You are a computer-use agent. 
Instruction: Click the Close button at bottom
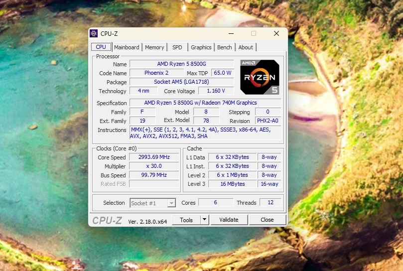pyautogui.click(x=267, y=220)
